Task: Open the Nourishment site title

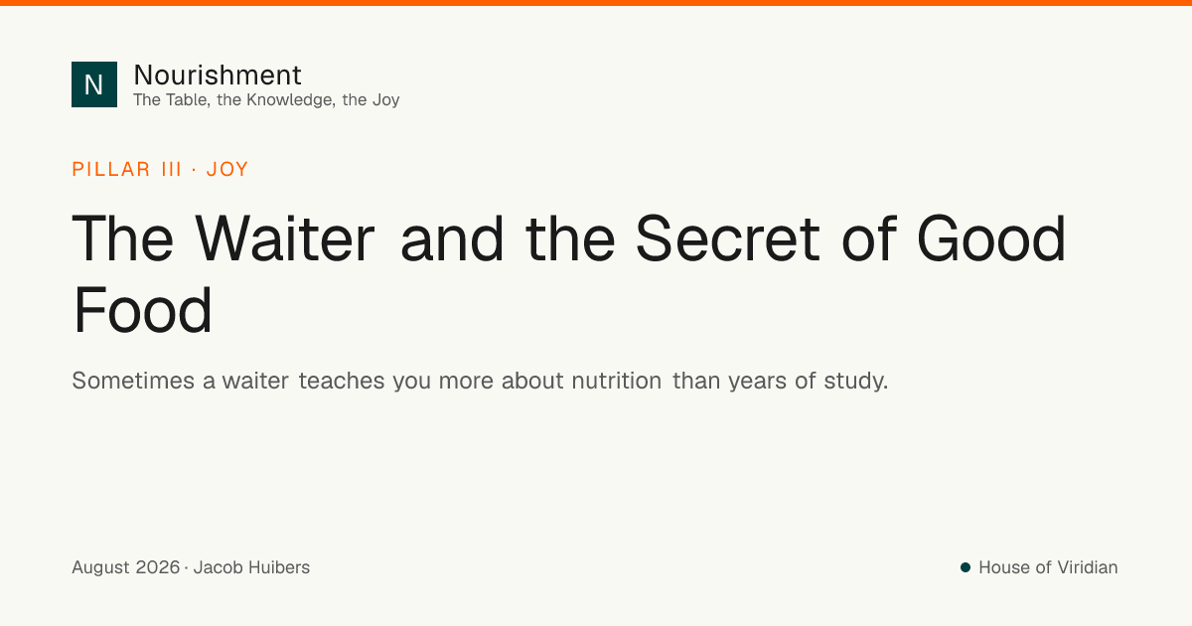Action: tap(218, 75)
